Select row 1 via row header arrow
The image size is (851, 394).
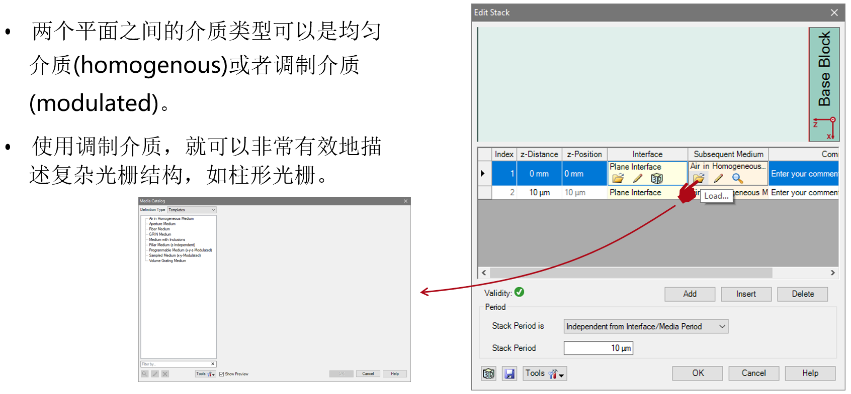[484, 173]
